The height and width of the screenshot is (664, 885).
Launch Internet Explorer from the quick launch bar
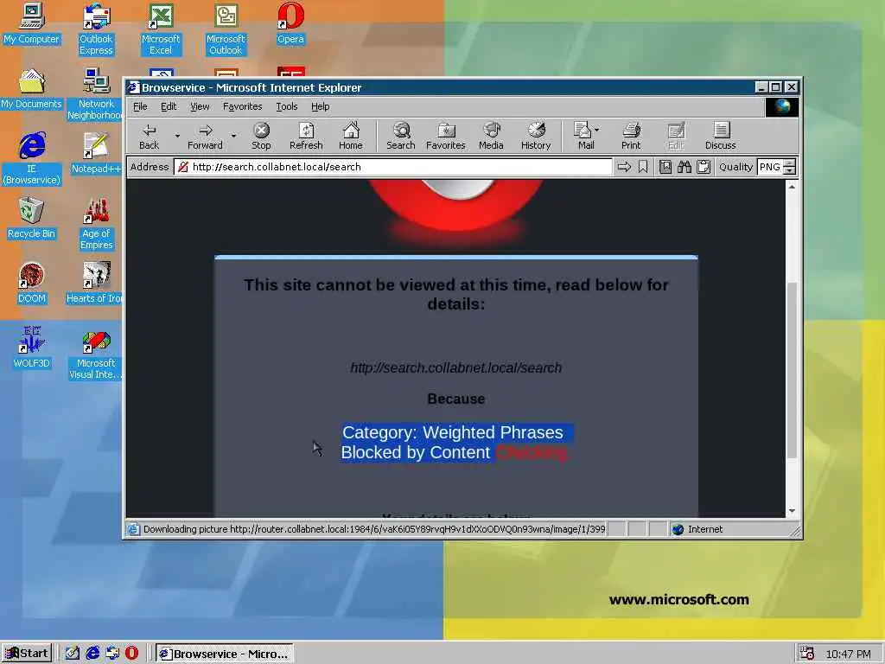pos(92,654)
